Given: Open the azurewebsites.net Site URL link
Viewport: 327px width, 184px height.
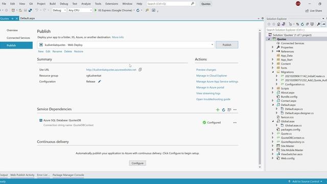Looking at the screenshot, I should coord(111,70).
